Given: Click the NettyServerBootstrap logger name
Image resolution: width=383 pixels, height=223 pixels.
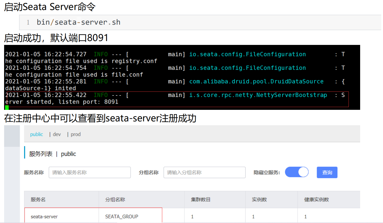Looking at the screenshot, I should click(x=258, y=95).
